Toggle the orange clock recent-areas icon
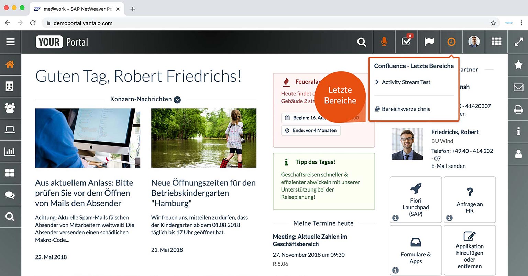528x276 pixels. pos(451,42)
